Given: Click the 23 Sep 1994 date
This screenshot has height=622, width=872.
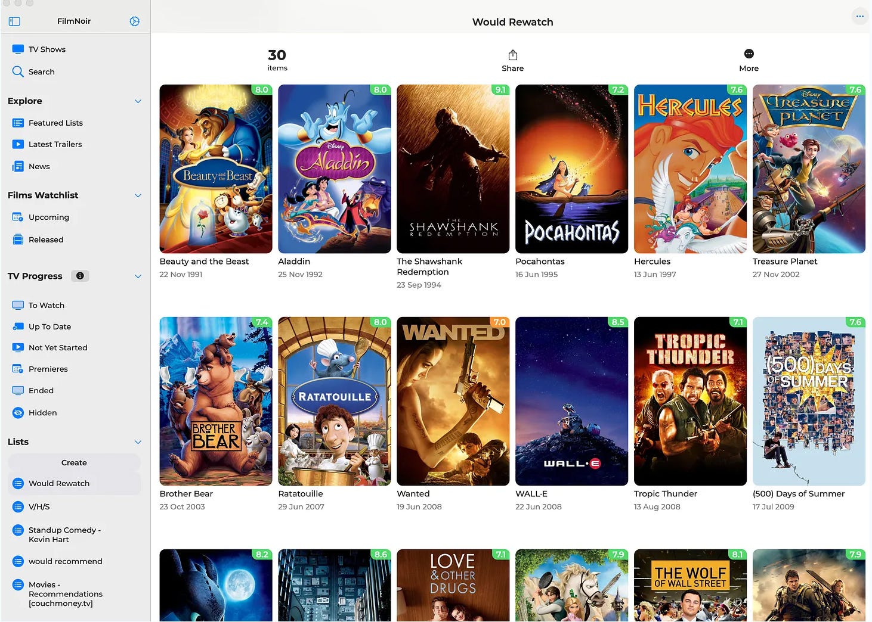Looking at the screenshot, I should click(x=419, y=285).
